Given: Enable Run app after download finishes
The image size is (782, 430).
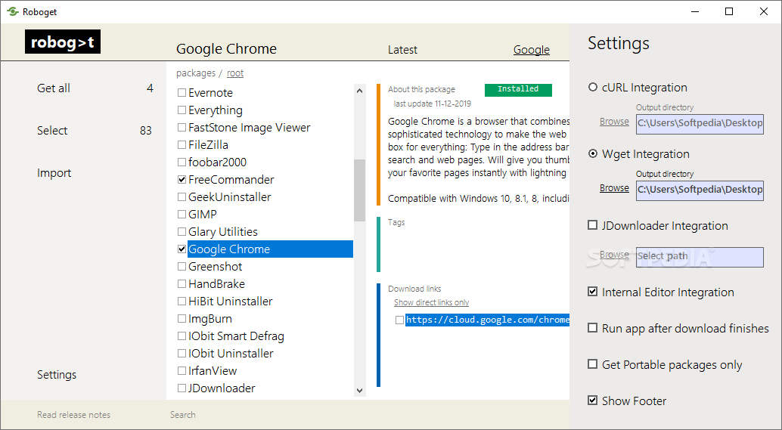Looking at the screenshot, I should click(x=592, y=328).
